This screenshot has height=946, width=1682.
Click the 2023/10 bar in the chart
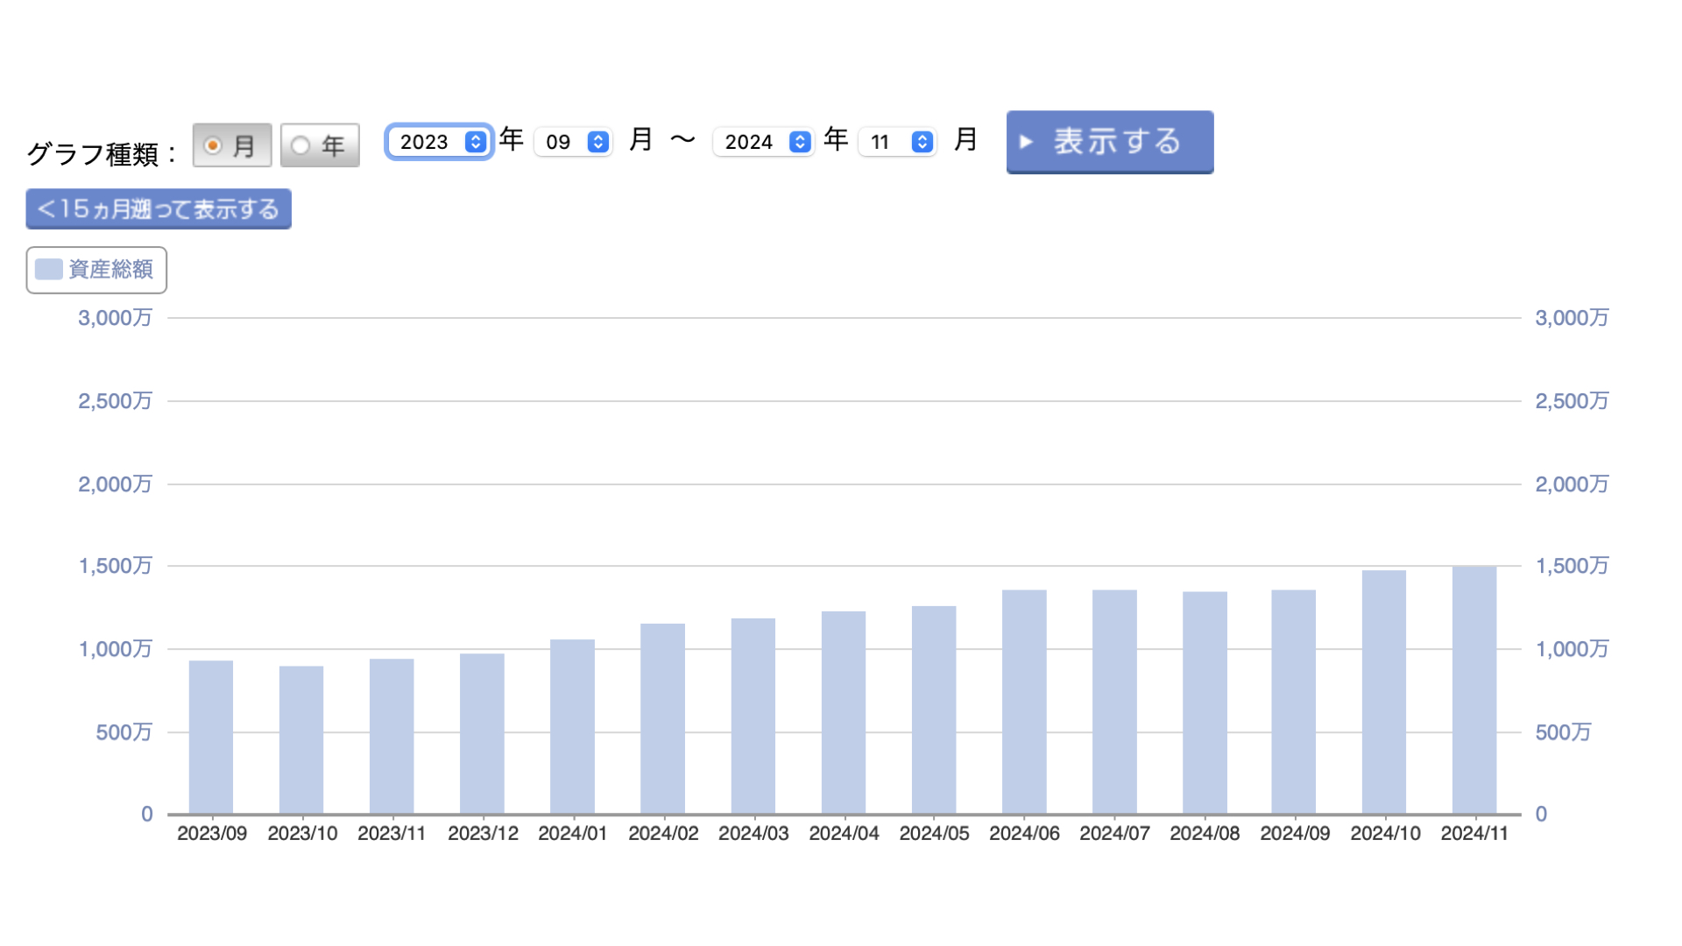click(x=301, y=740)
